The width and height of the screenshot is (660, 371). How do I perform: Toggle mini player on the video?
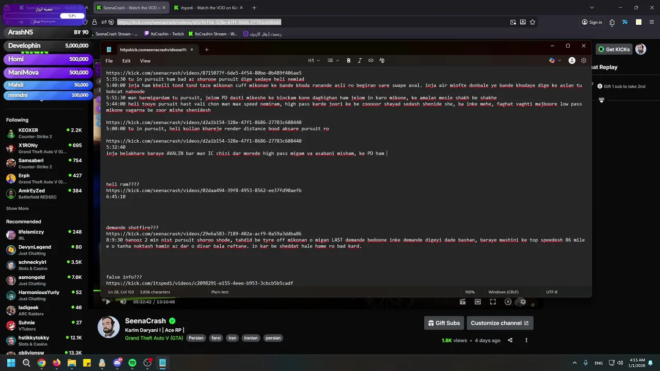tap(463, 302)
